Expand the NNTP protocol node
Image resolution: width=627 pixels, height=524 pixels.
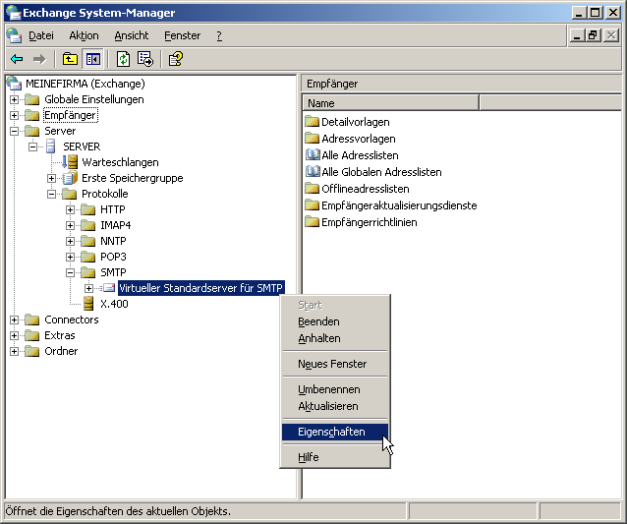pyautogui.click(x=70, y=241)
